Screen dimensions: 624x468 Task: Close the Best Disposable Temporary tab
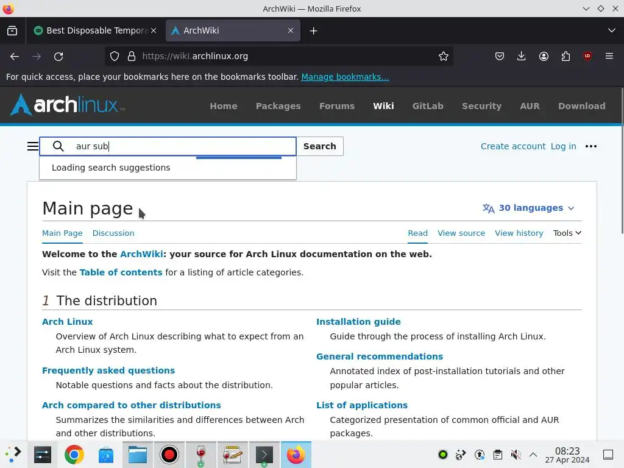pyautogui.click(x=154, y=30)
